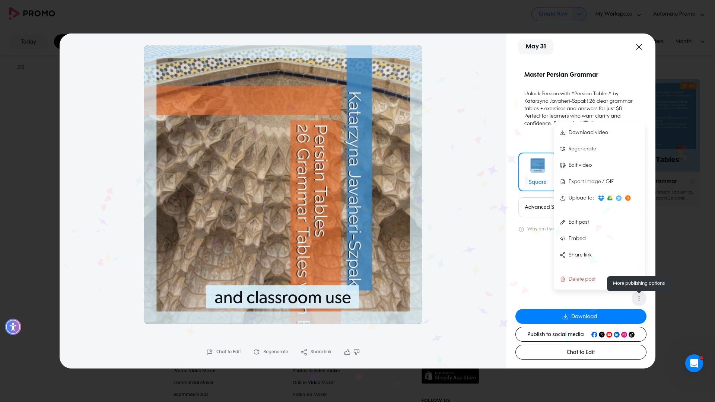Click the 'Why am I seeing' link text
The width and height of the screenshot is (715, 402).
(540, 229)
